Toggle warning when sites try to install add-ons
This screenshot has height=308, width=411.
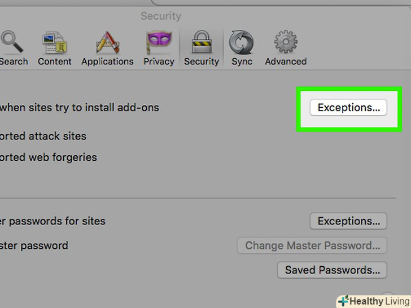tap(80, 107)
